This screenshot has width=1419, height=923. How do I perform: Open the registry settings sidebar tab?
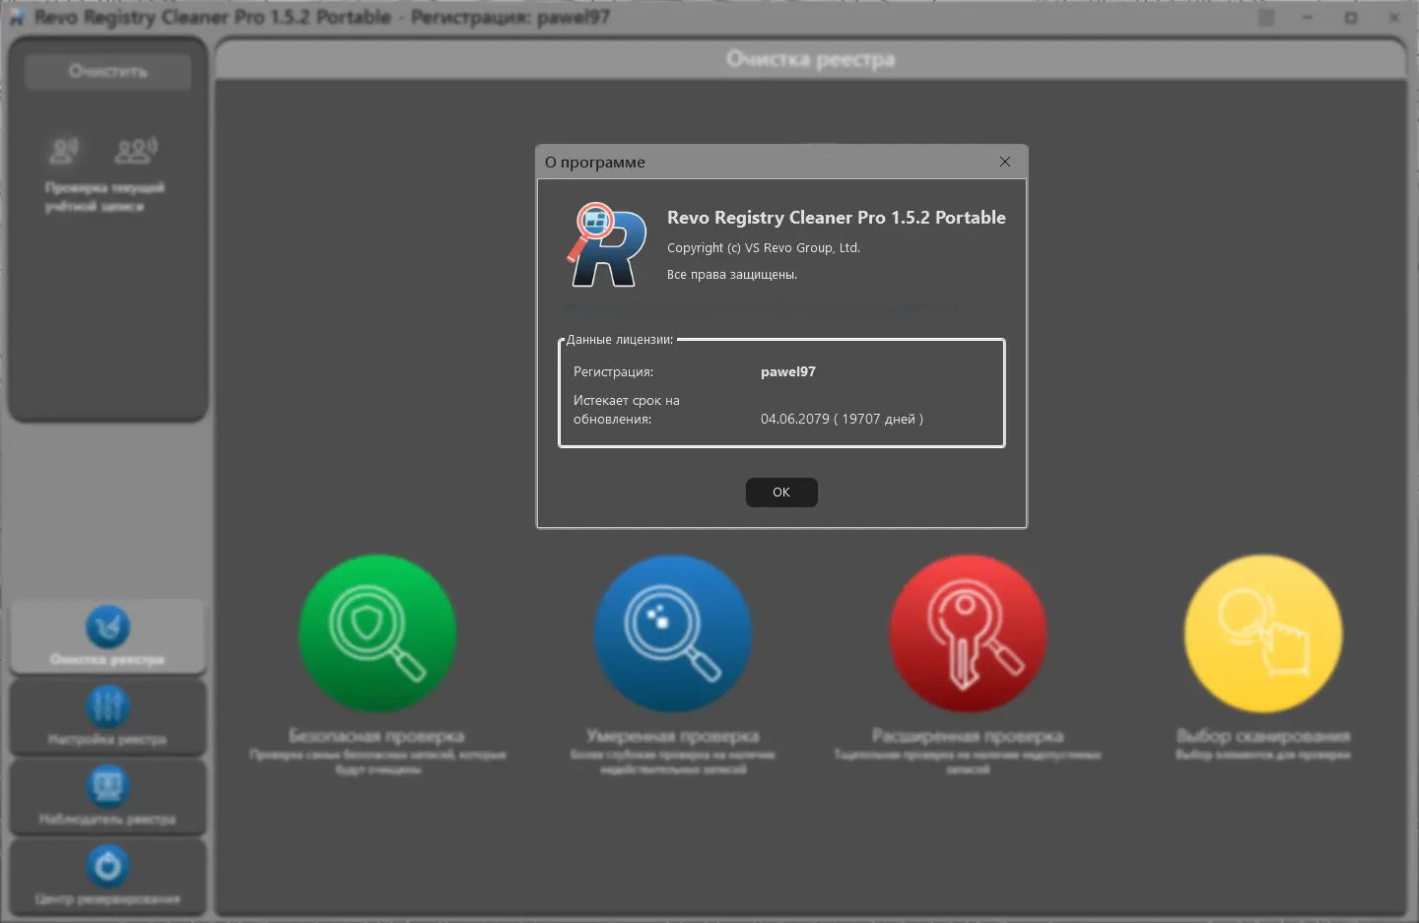point(108,716)
